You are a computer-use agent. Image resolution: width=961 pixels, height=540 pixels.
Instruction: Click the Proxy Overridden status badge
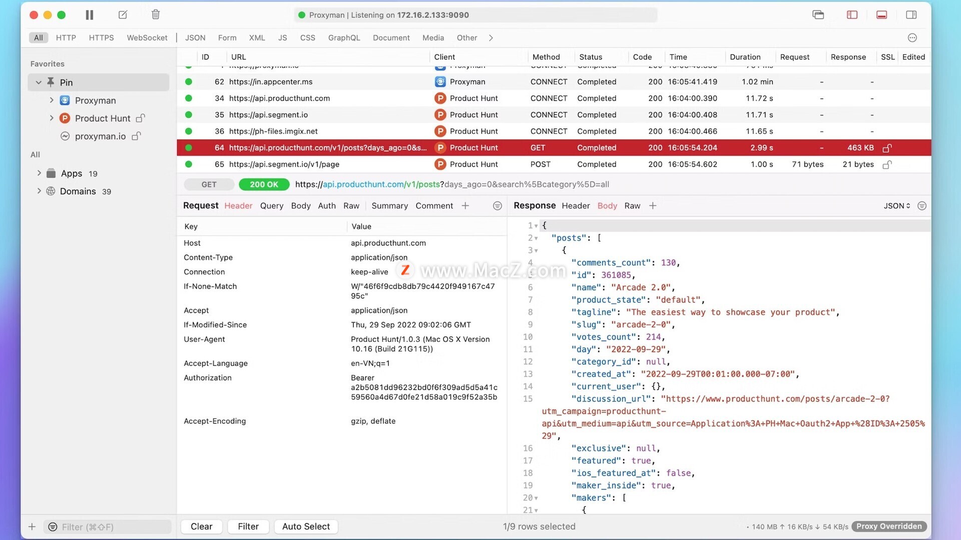[x=889, y=526]
